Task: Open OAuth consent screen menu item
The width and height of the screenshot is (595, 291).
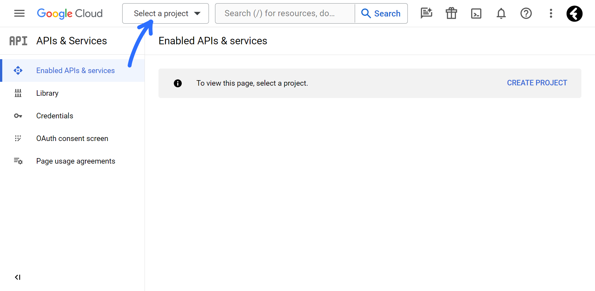Action: click(72, 138)
